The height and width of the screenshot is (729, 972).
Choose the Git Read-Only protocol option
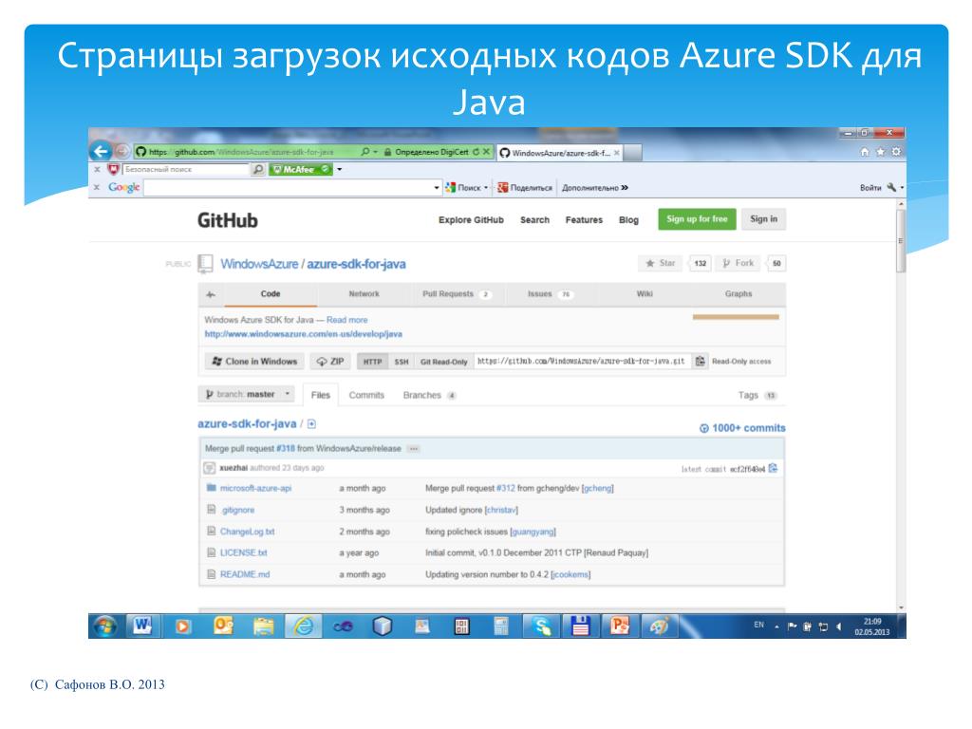(x=443, y=362)
